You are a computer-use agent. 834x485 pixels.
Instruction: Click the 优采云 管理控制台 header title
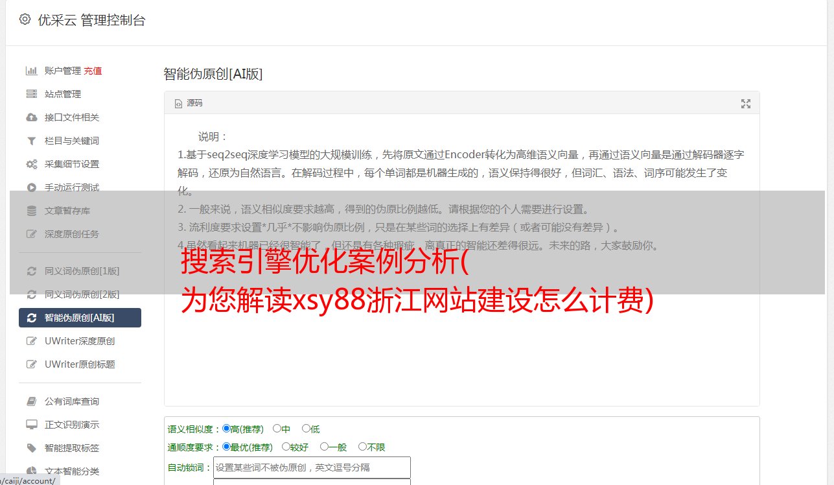tap(92, 20)
